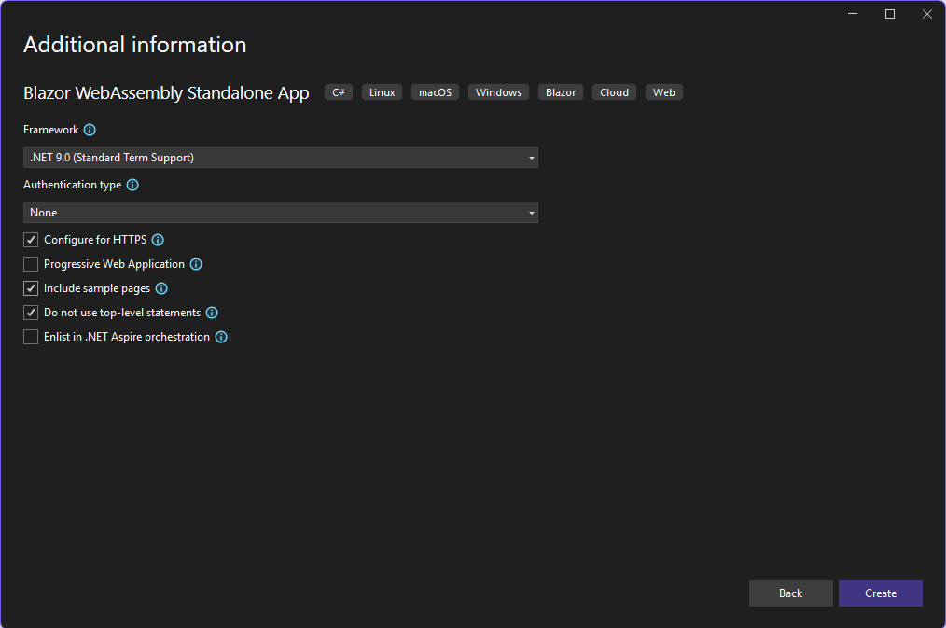
Task: Open info icon for Include sample pages
Action: (161, 288)
